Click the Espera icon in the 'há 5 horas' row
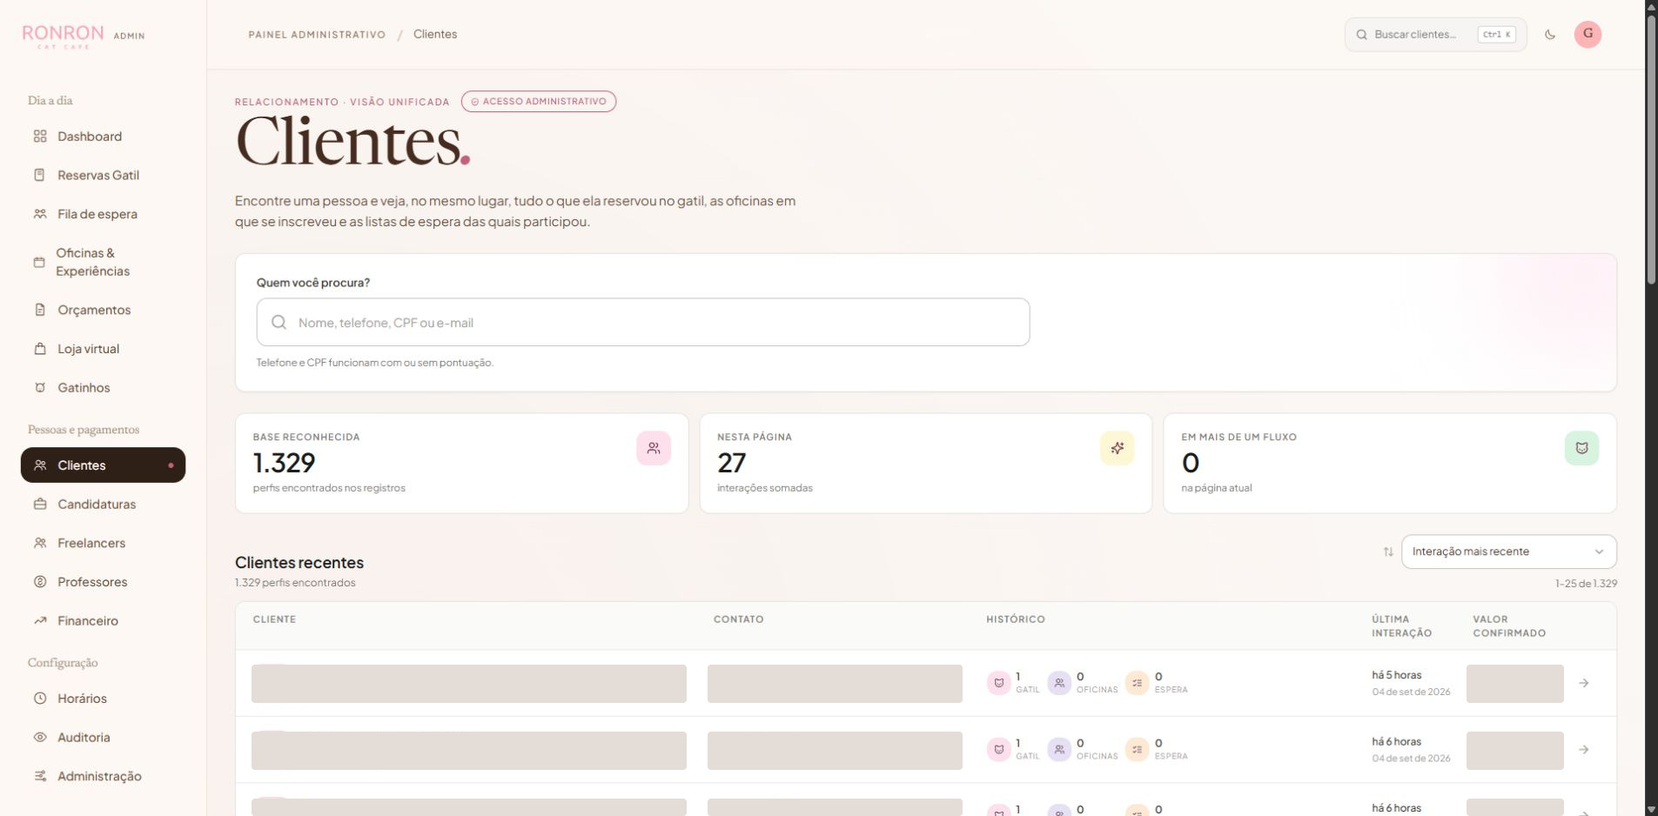The height and width of the screenshot is (816, 1658). (1137, 683)
